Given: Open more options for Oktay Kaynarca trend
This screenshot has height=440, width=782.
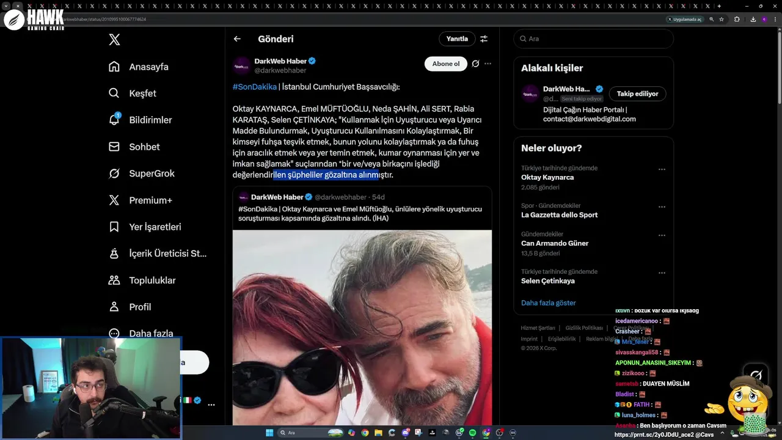Looking at the screenshot, I should pyautogui.click(x=662, y=169).
